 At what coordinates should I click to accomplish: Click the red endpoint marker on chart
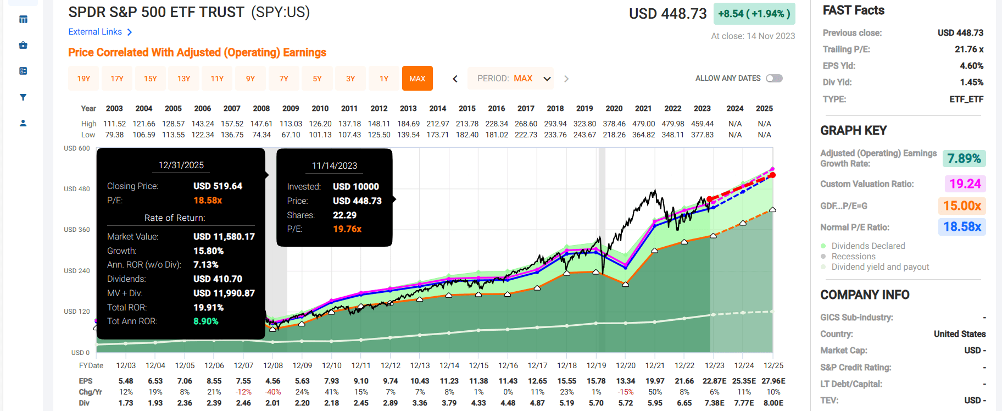click(772, 175)
